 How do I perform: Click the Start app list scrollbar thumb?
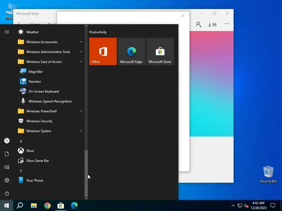coord(86,173)
